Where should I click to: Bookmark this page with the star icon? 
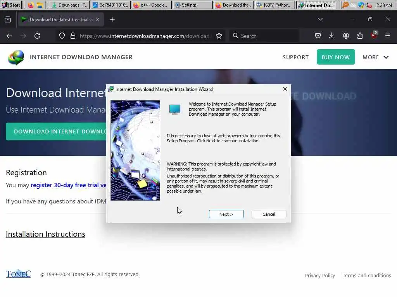point(219,36)
